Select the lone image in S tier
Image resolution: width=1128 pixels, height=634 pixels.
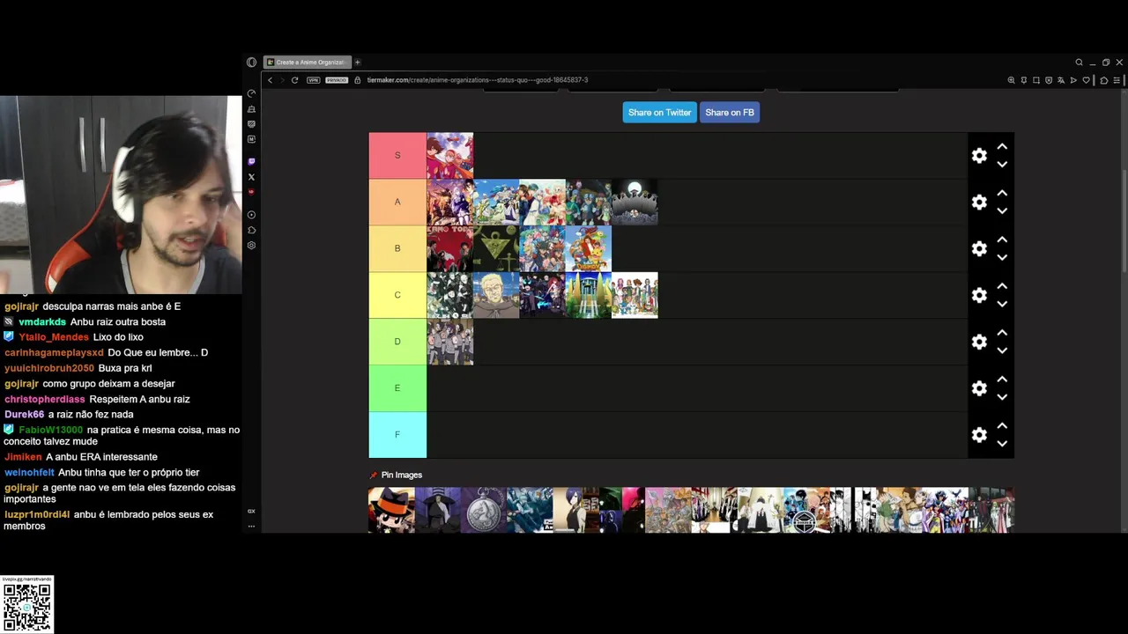(450, 156)
